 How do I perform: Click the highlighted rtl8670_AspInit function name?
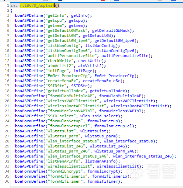[x=37, y=5]
